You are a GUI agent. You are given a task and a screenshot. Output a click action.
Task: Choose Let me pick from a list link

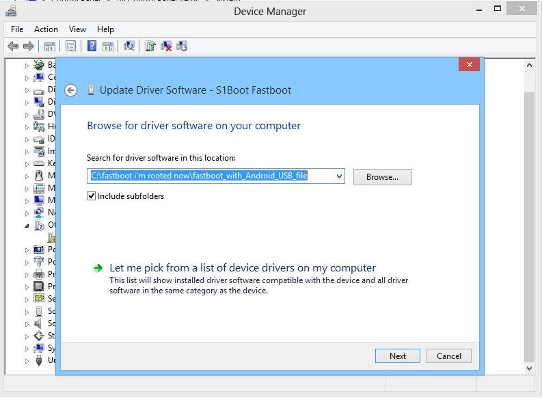click(x=243, y=268)
